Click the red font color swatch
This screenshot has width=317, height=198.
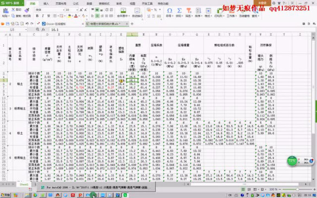pos(76,16)
